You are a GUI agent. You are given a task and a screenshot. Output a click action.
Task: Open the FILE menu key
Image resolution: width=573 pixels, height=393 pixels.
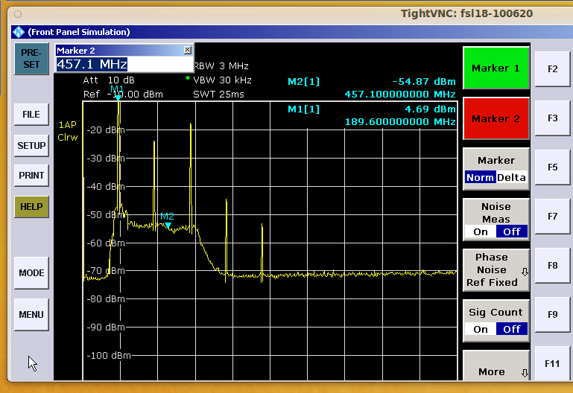click(x=31, y=115)
